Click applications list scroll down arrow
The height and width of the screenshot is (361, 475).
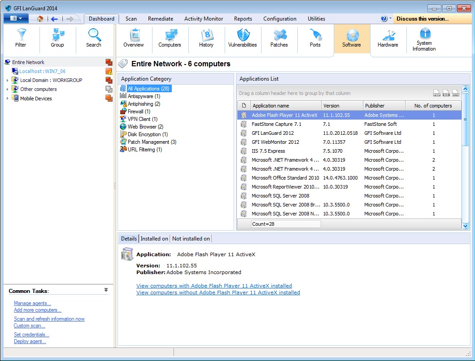coord(466,226)
